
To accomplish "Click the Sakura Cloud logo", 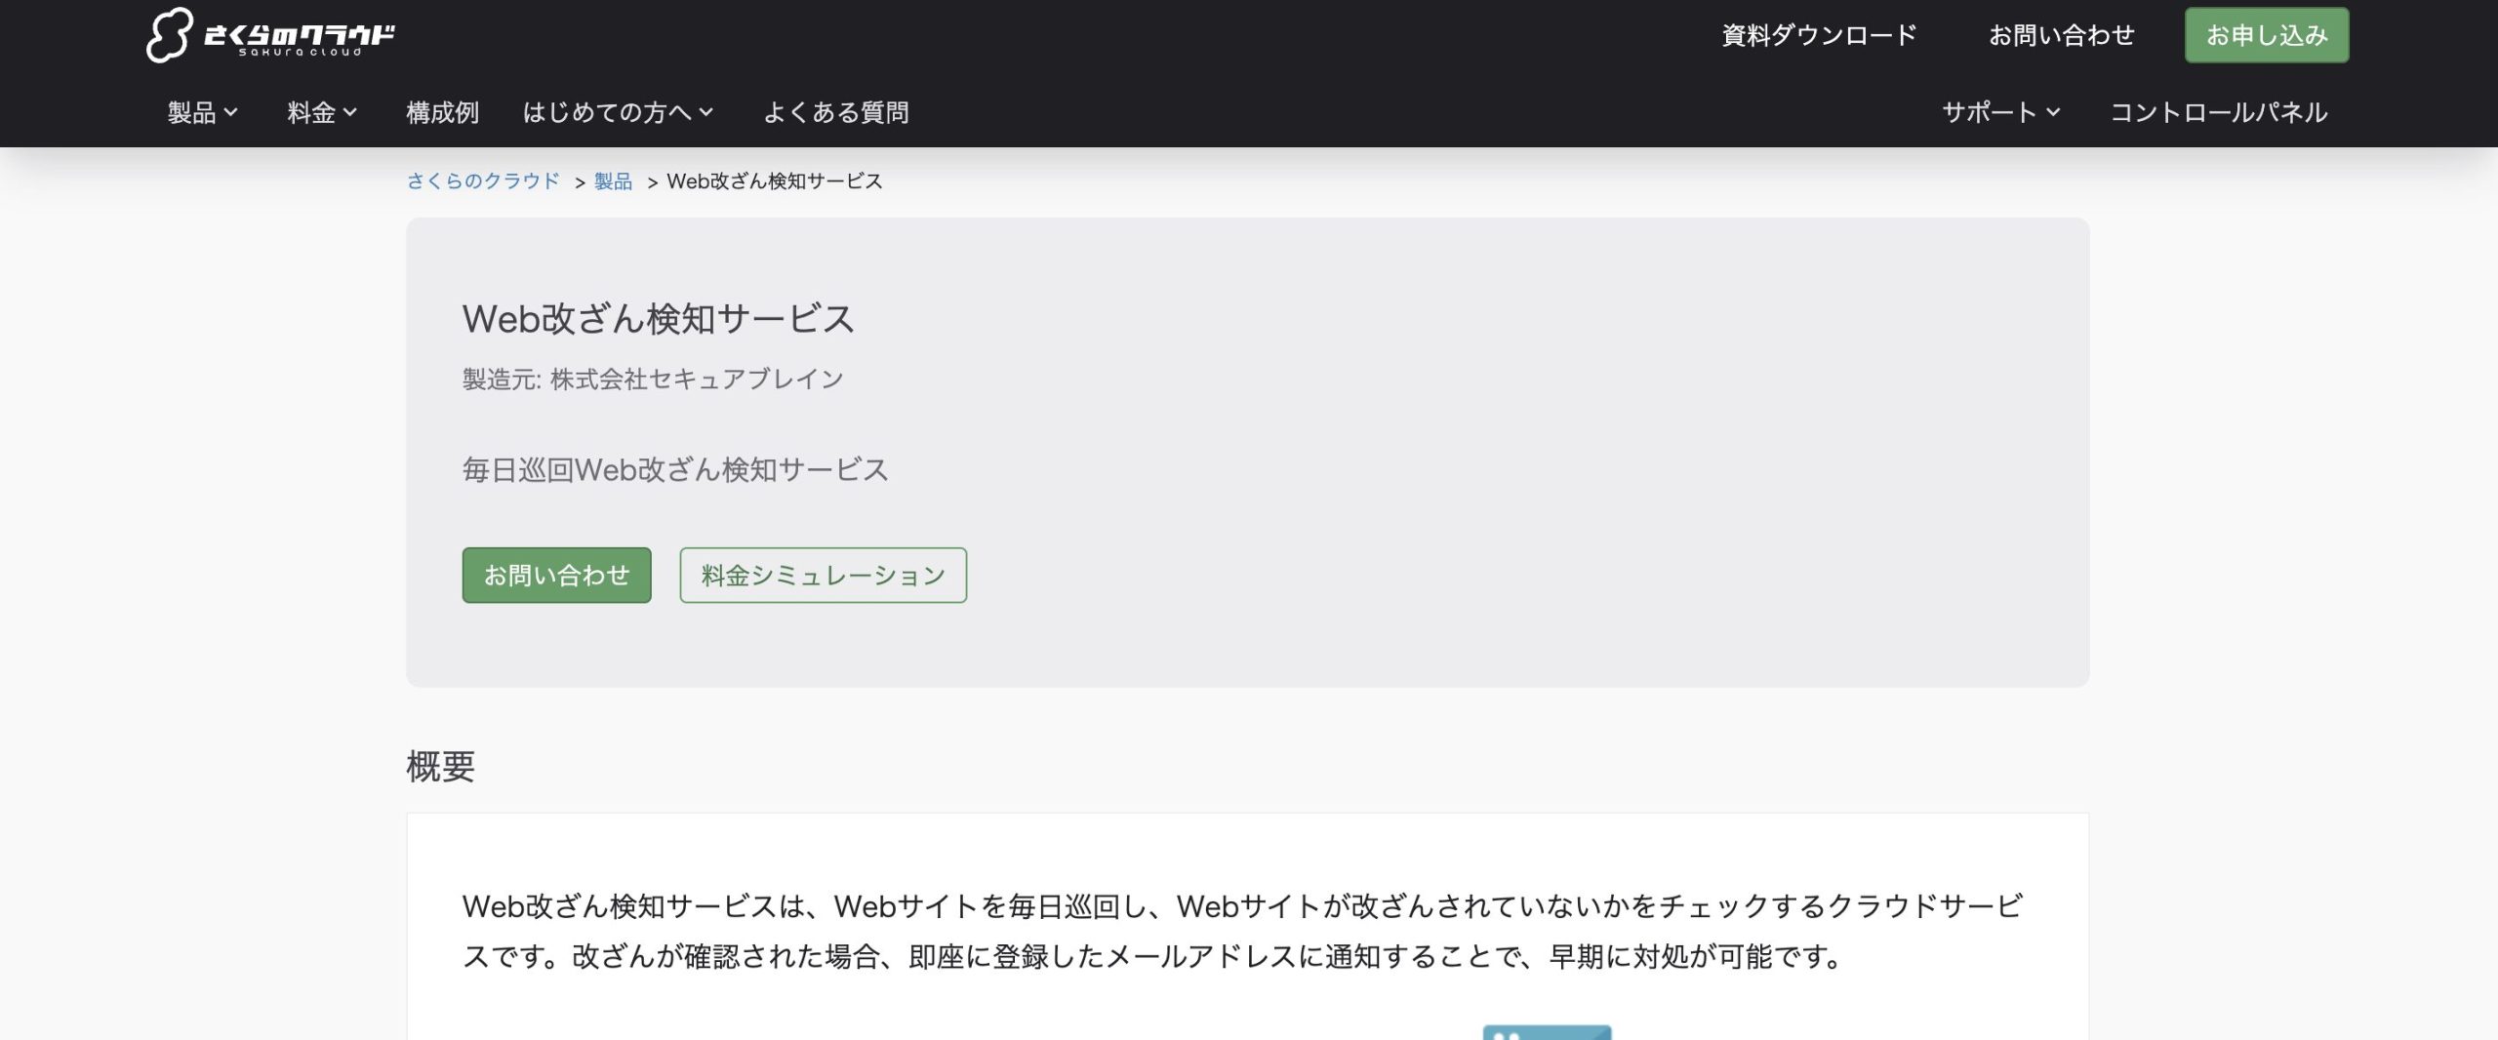I will coord(270,35).
